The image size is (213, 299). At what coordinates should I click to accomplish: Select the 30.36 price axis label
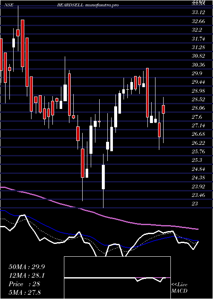point(199,65)
